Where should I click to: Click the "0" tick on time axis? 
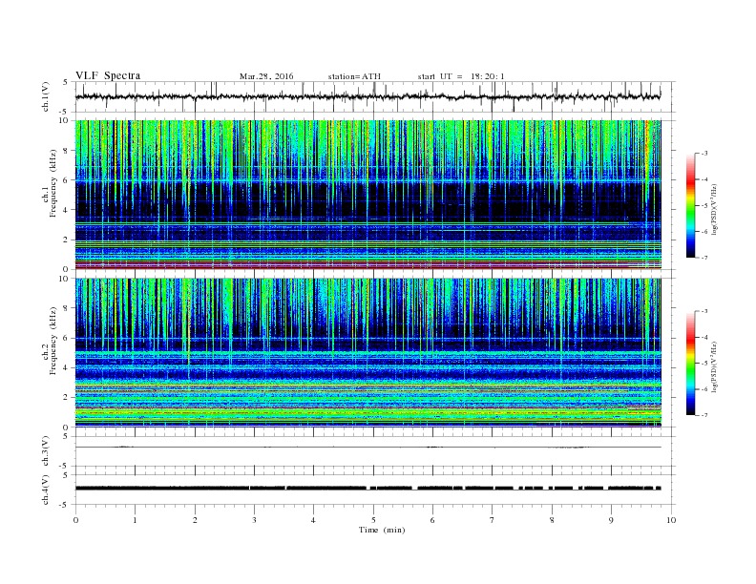click(75, 520)
